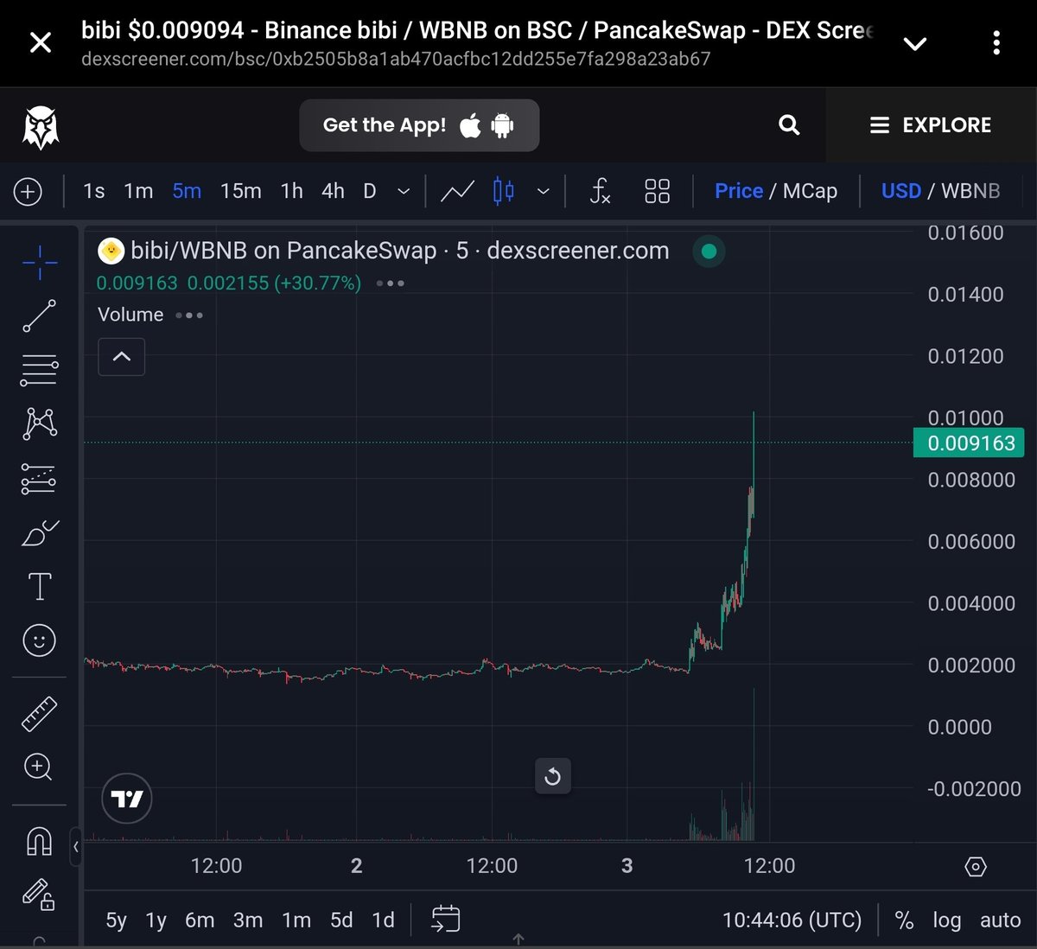The width and height of the screenshot is (1037, 949).
Task: Open the Volume indicator more options dots
Action: click(x=189, y=315)
